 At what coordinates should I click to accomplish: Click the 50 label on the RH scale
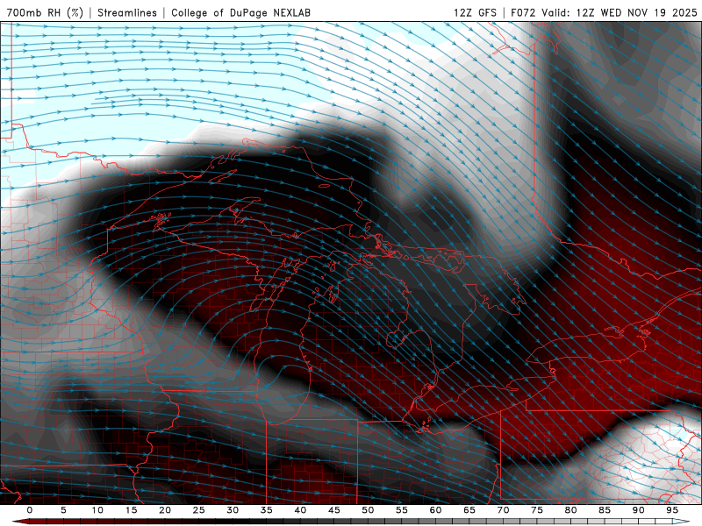(368, 510)
